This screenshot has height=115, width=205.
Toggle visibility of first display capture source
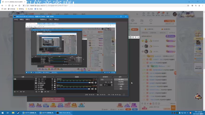point(52,85)
